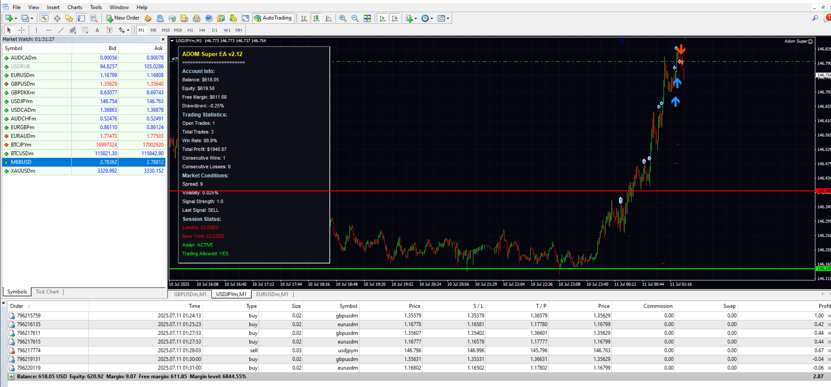The width and height of the screenshot is (831, 387).
Task: Select the Vertical Line drawing tool
Action: coord(36,30)
